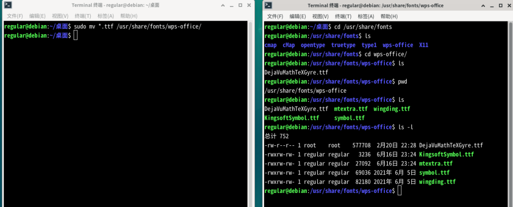Viewport: 513px width, 207px height.
Task: Click the terminal icon in the wps-office window title bar
Action: pos(269,6)
